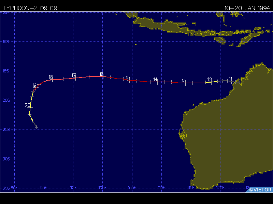Click the 115E longitude label
The height and width of the screenshot is (204, 273).
point(191,188)
